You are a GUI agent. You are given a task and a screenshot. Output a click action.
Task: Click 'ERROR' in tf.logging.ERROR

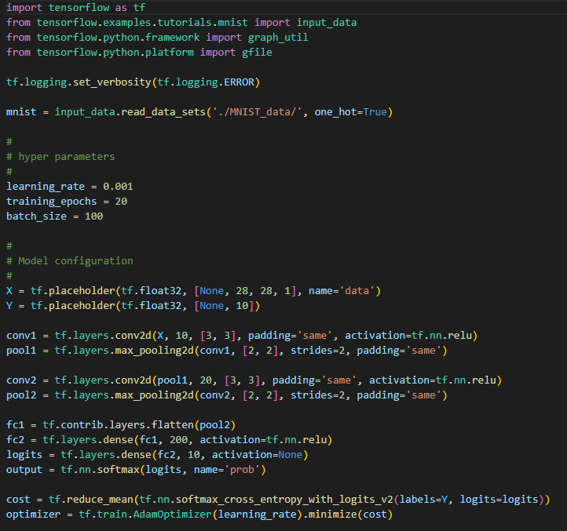click(x=239, y=82)
